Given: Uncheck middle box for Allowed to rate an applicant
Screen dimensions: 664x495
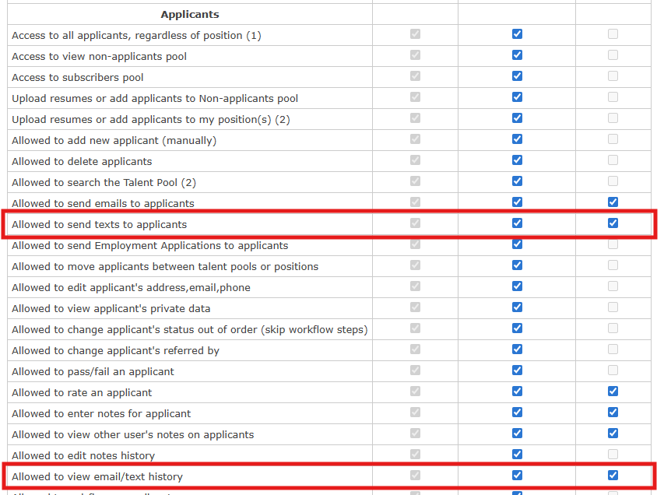Looking at the screenshot, I should click(517, 391).
